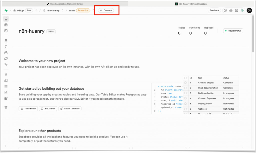256x153 pixels.
Task: Open Project Settings gear in sidebar
Action: (6, 107)
